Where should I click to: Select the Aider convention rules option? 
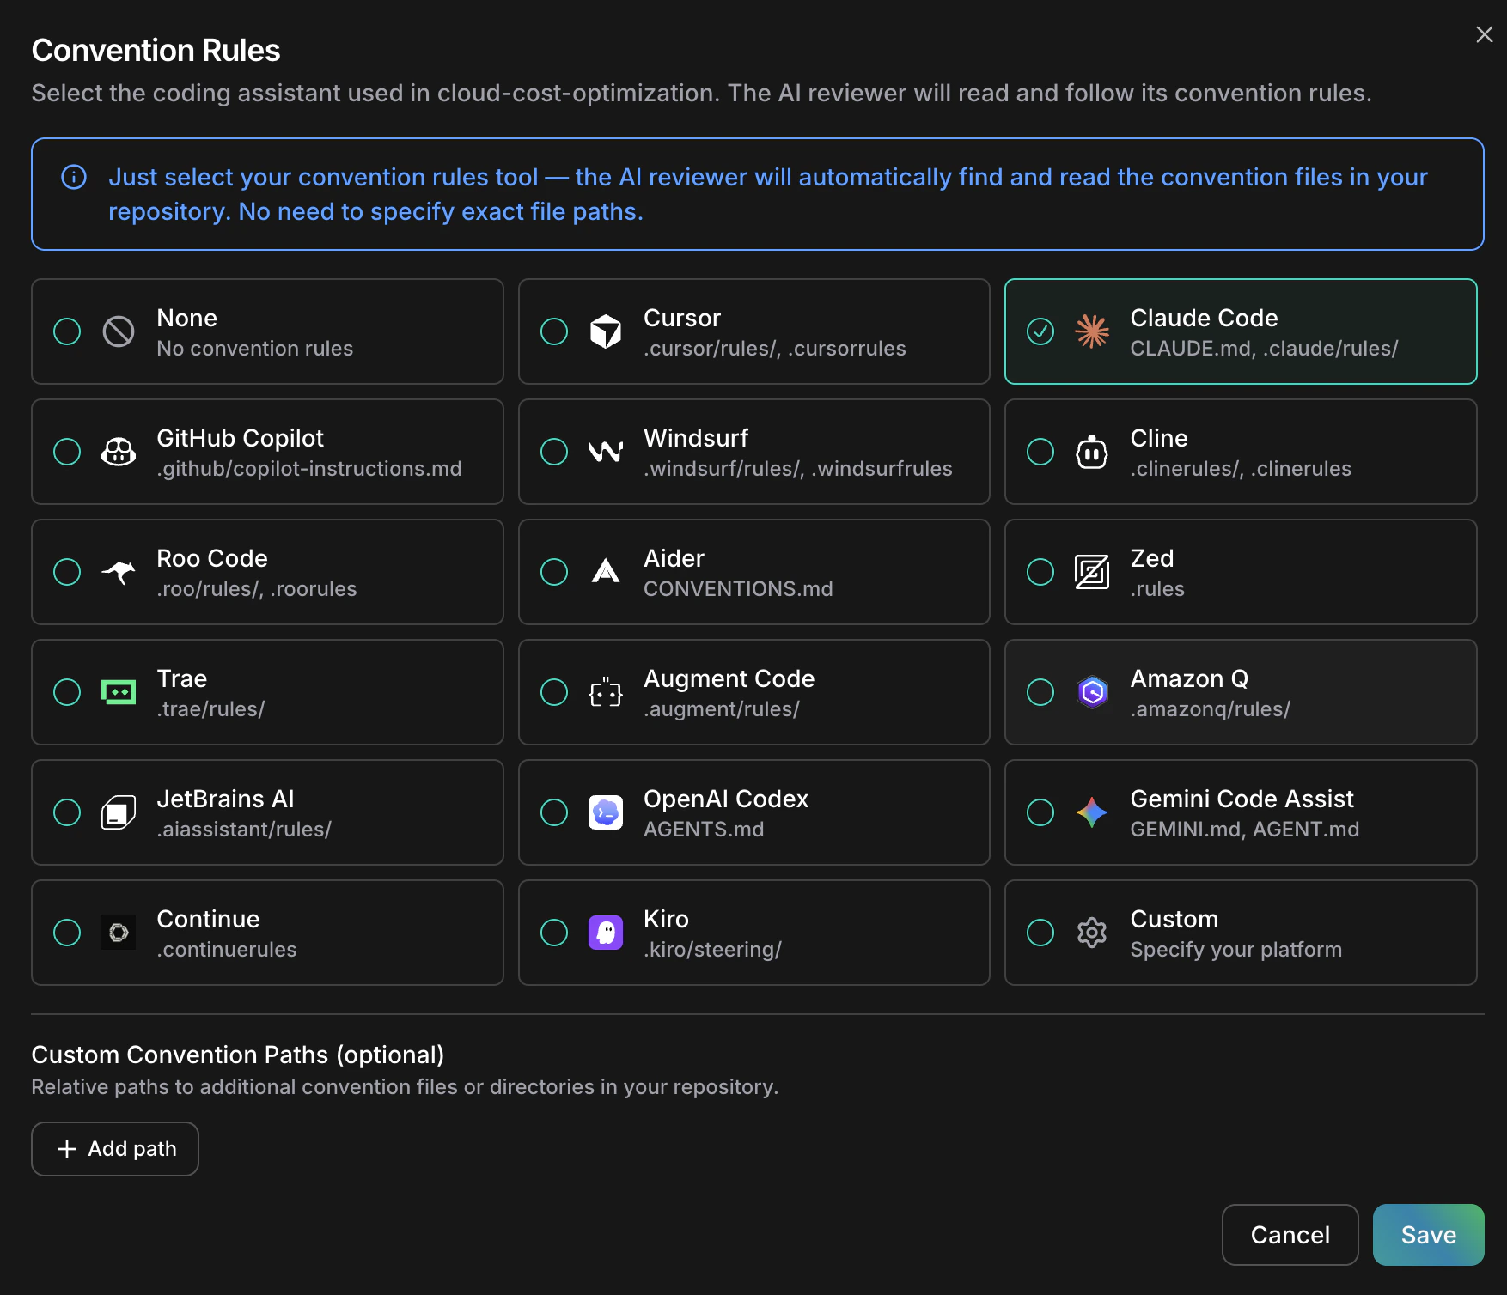click(554, 572)
